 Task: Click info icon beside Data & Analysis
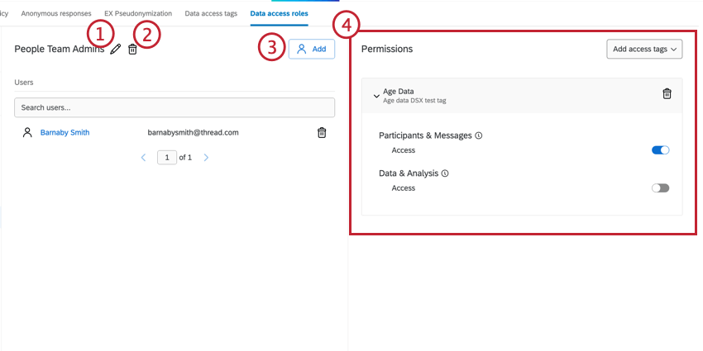pyautogui.click(x=445, y=173)
